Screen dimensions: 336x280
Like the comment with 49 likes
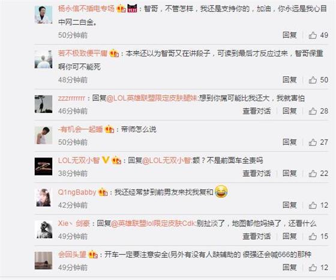[313, 35]
